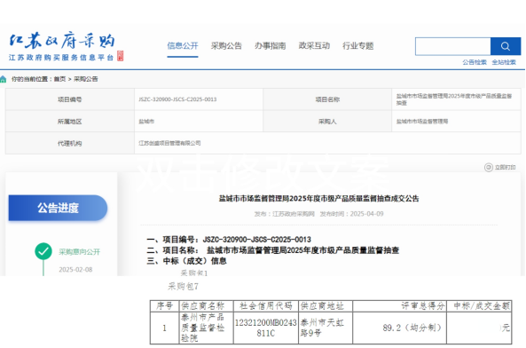526x348 pixels.
Task: Click the search magnifier button
Action: (506, 46)
